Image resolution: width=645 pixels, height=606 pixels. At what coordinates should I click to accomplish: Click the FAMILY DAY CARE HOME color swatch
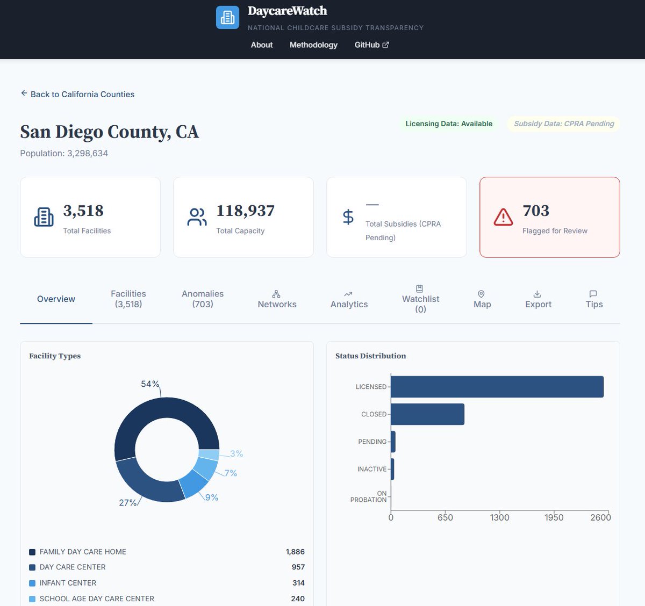[32, 552]
